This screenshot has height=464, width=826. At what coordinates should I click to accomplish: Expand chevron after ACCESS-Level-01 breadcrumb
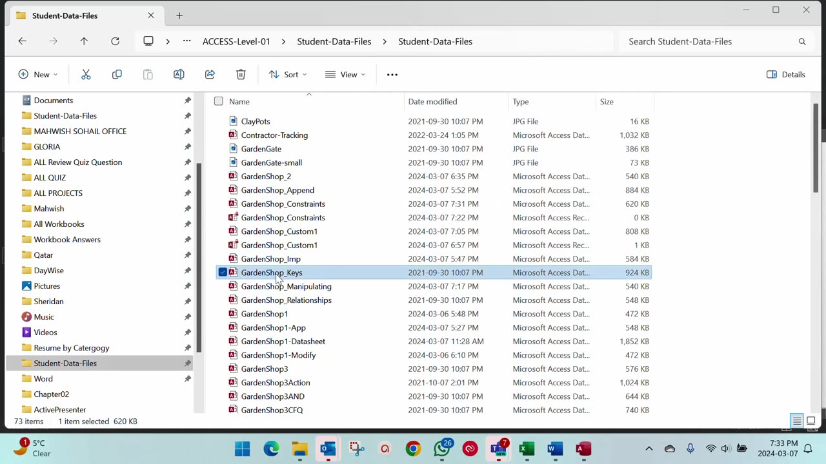[283, 41]
